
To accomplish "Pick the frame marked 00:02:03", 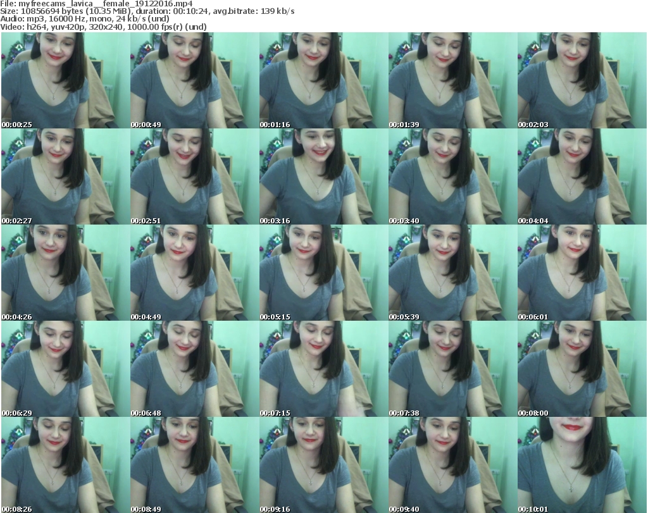I will 582,80.
